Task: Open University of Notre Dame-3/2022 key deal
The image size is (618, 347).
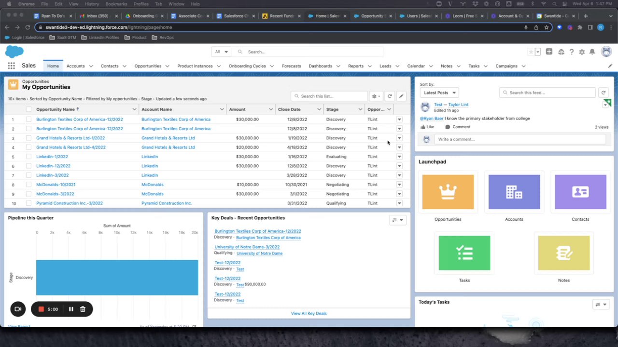Action: point(247,247)
